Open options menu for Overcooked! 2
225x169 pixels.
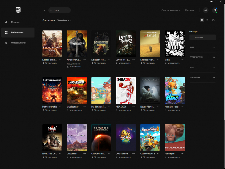click(x=158, y=154)
